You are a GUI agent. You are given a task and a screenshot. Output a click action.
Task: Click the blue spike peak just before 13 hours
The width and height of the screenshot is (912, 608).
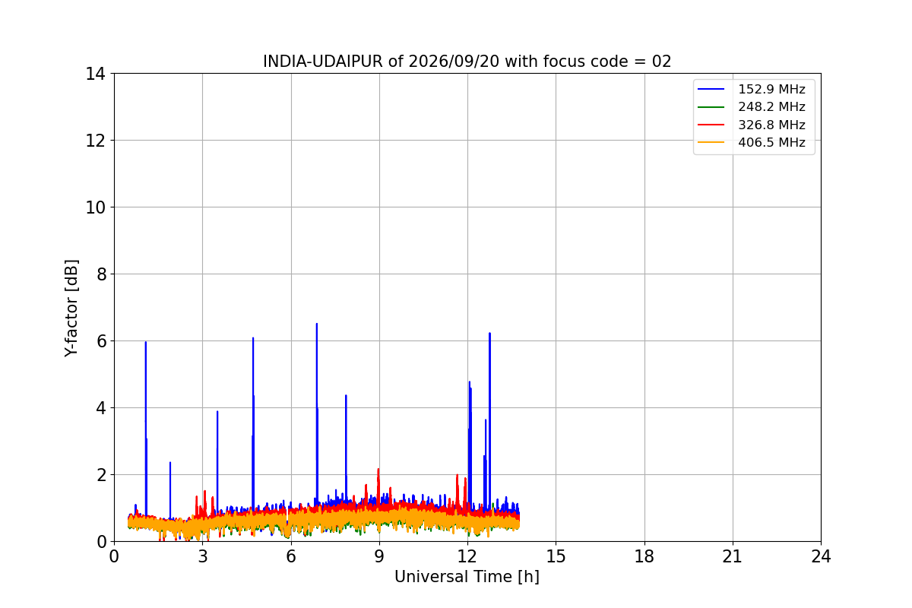(x=489, y=334)
